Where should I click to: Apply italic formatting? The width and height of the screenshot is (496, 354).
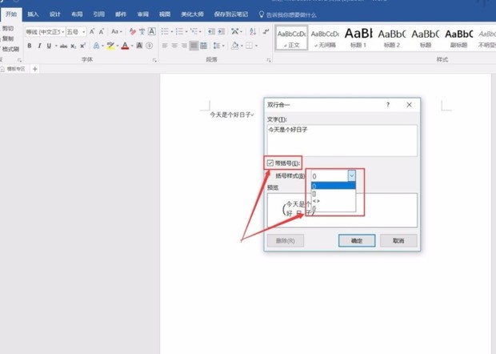click(x=38, y=46)
